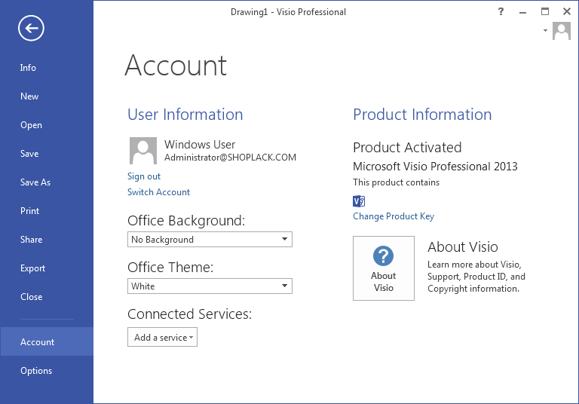Click Close in the sidebar
The width and height of the screenshot is (579, 404).
31,297
